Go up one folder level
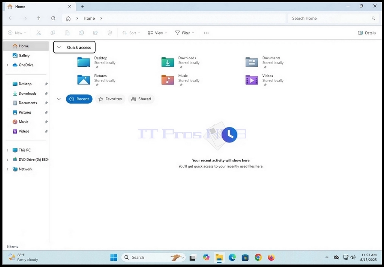This screenshot has width=384, height=267. tap(39, 18)
